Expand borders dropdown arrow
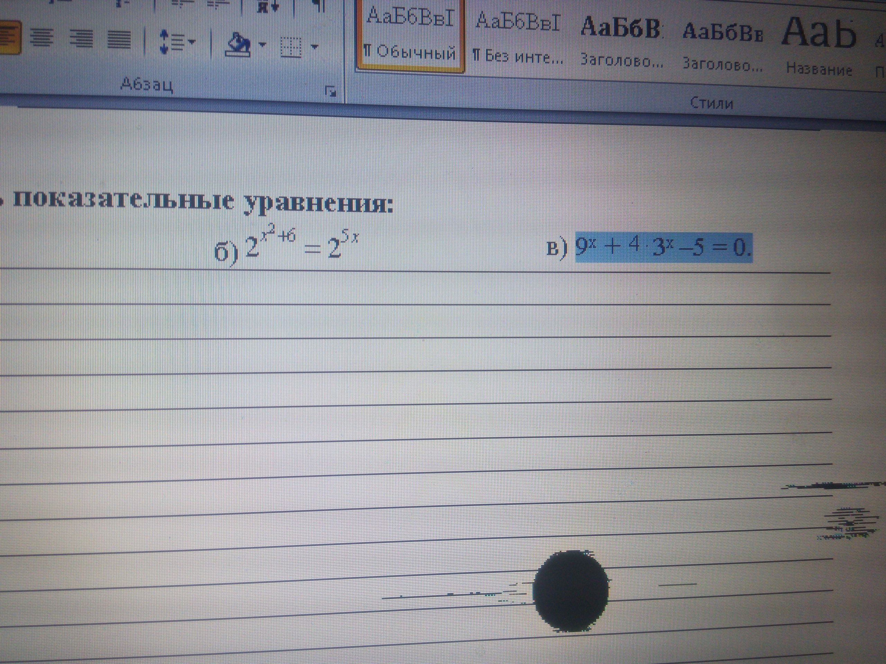The width and height of the screenshot is (886, 664). (315, 47)
